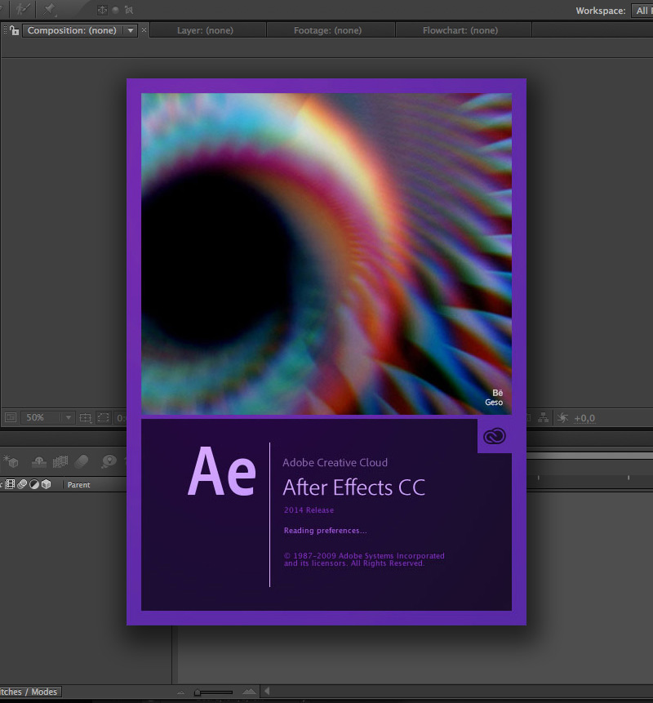Click zoom in mountain icon in timeline
This screenshot has height=703, width=653.
click(x=250, y=692)
